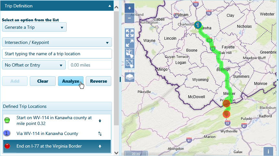Click the map pin selection tool icon
Viewport: 279px width, 156px height.
(129, 53)
